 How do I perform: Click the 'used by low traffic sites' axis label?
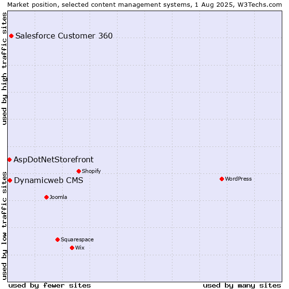4,226
